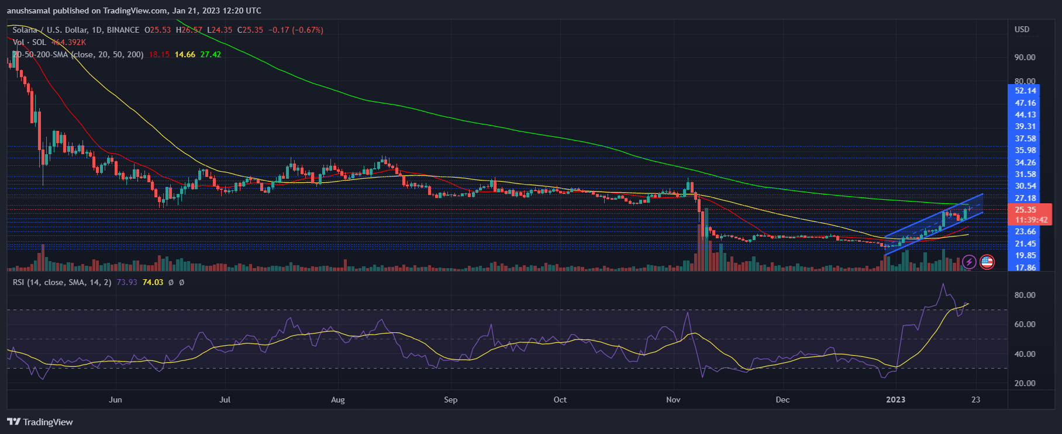
Task: Select the 20-50-200-SMA indicator legend
Action: click(78, 54)
